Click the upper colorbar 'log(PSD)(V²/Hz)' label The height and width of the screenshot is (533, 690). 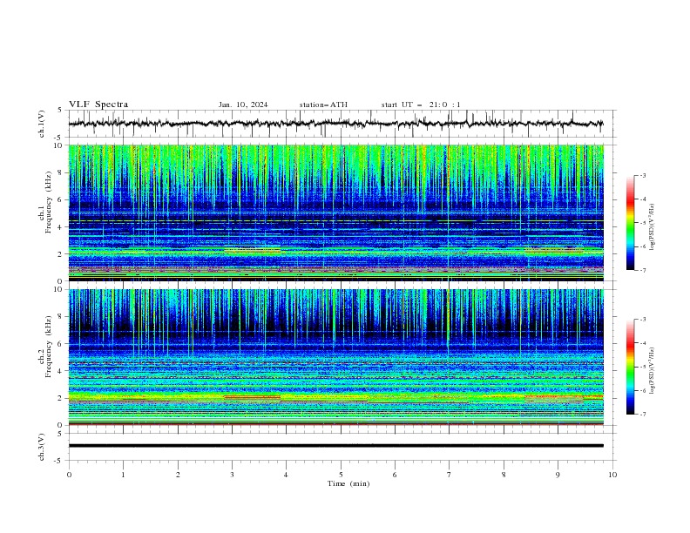coord(652,227)
